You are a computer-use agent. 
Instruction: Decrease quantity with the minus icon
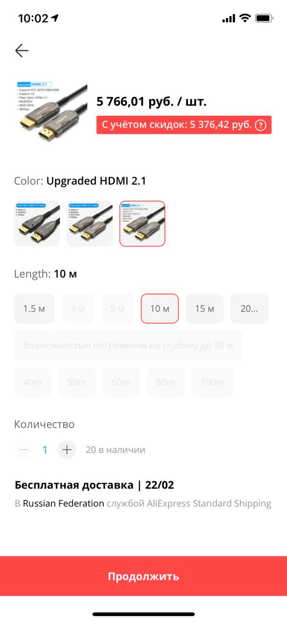pyautogui.click(x=23, y=449)
